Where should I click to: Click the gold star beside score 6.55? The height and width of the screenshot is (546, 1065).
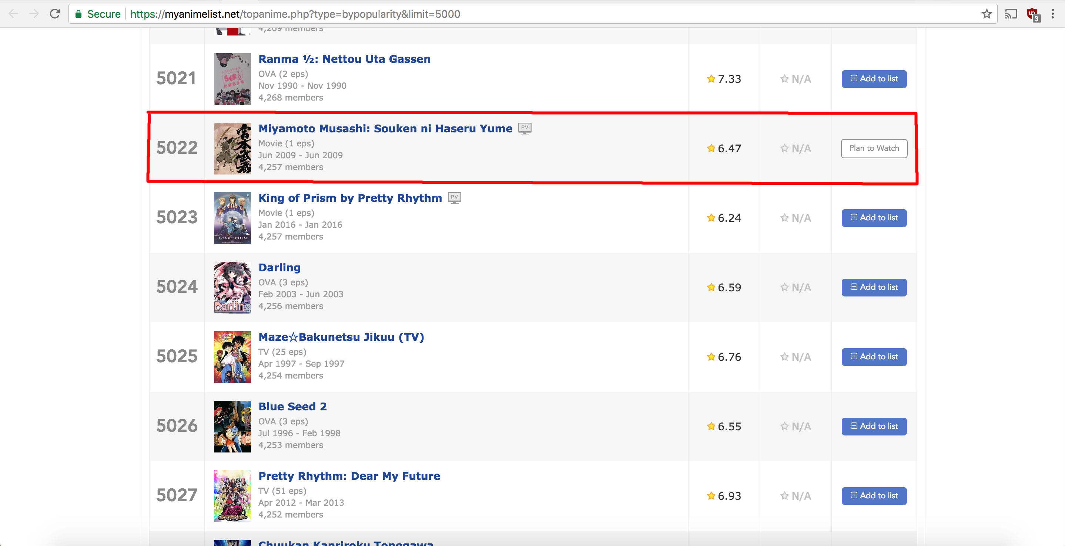coord(711,426)
